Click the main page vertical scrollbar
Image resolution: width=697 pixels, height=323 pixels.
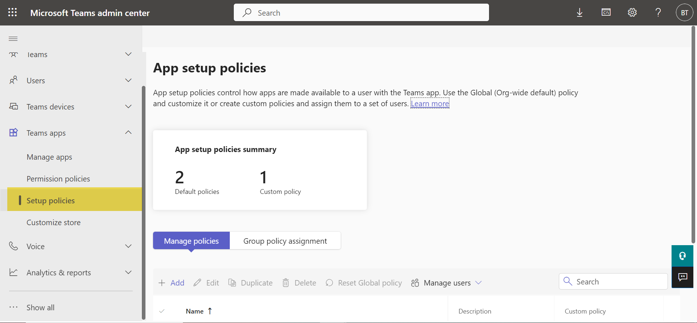(693, 135)
